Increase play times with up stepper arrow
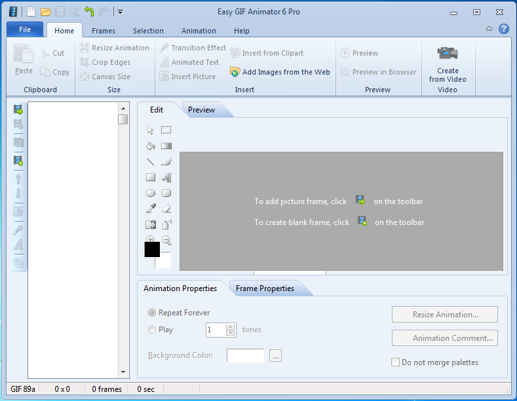Viewport: 517px width, 401px height. click(231, 326)
